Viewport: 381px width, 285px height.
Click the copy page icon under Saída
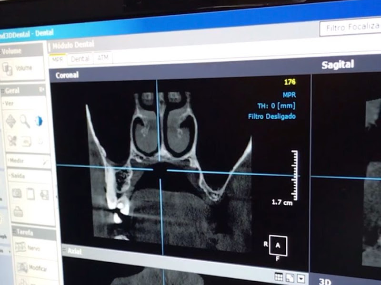pyautogui.click(x=30, y=193)
